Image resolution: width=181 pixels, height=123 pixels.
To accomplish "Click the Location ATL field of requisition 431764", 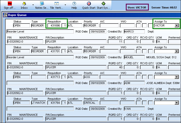I will (x=75, y=103).
